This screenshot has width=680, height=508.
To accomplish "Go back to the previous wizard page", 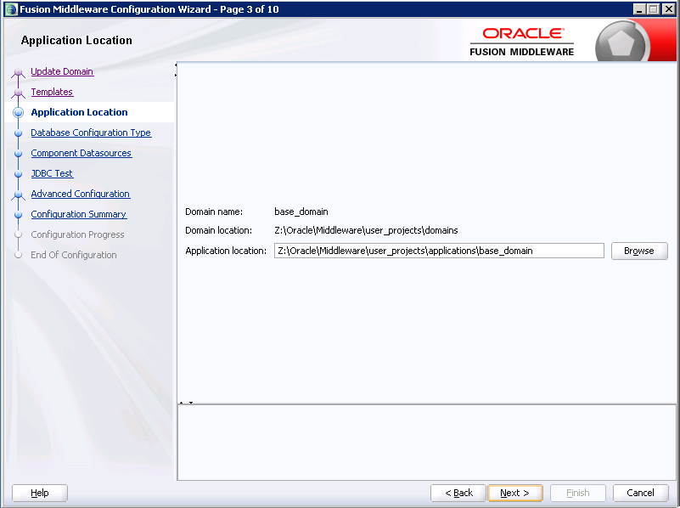I will tap(458, 493).
